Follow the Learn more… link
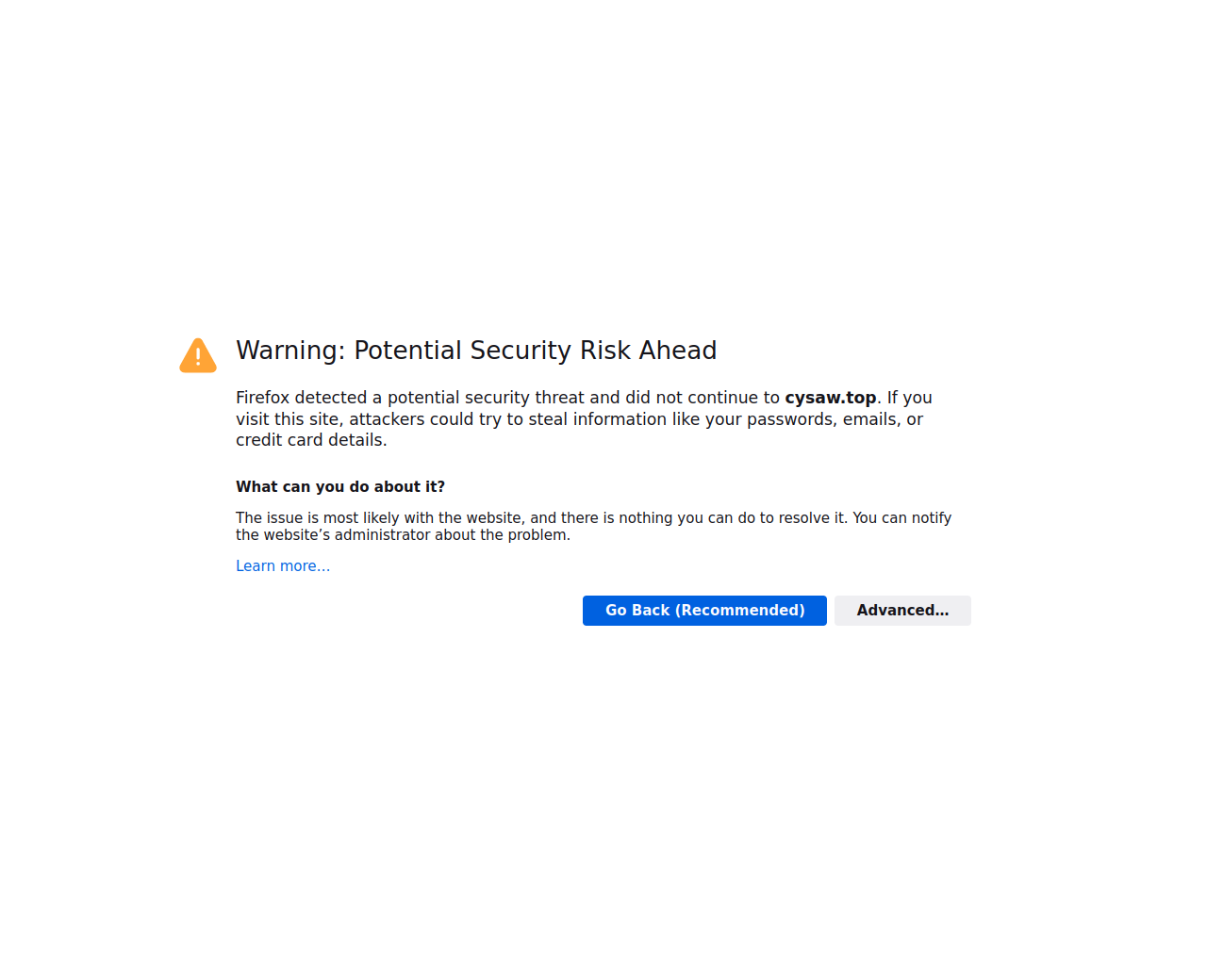Screen dimensions: 1207x965 [x=283, y=566]
